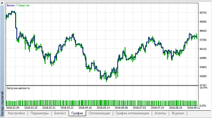
Task: Click the 2018.02.21 date label
Action: coord(49,108)
